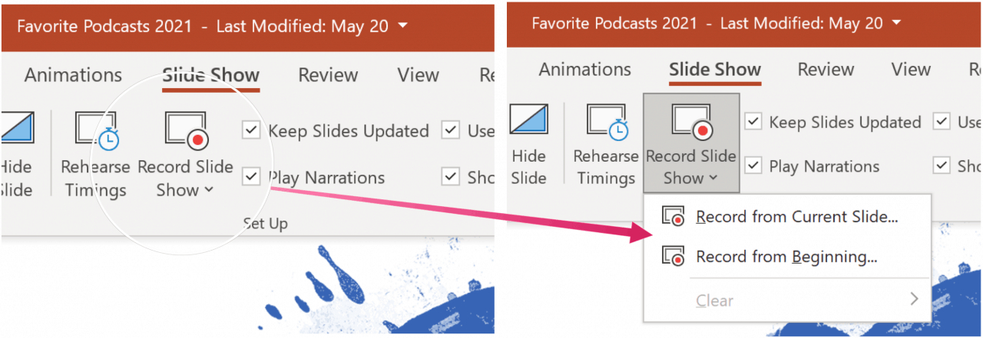Choose Record from Current Slide option

click(x=796, y=217)
